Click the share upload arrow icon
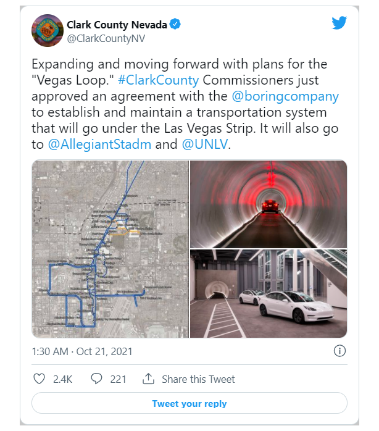 tap(148, 379)
